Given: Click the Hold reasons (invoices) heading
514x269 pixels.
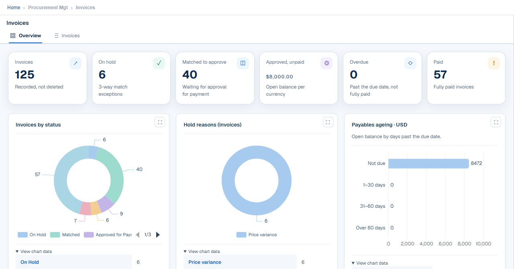Looking at the screenshot, I should click(x=212, y=125).
